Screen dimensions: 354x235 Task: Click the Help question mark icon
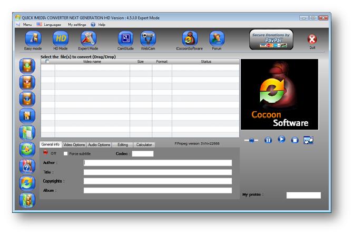93,24
